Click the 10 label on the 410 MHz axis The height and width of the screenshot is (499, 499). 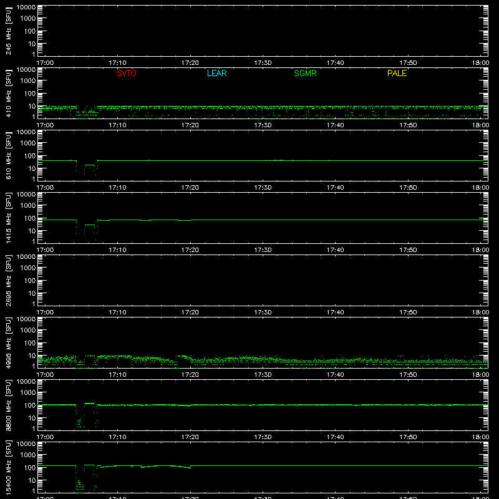[32, 106]
